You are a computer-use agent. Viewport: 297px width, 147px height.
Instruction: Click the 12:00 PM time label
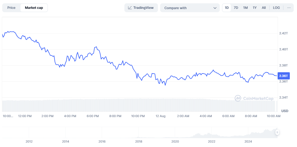coord(25,116)
